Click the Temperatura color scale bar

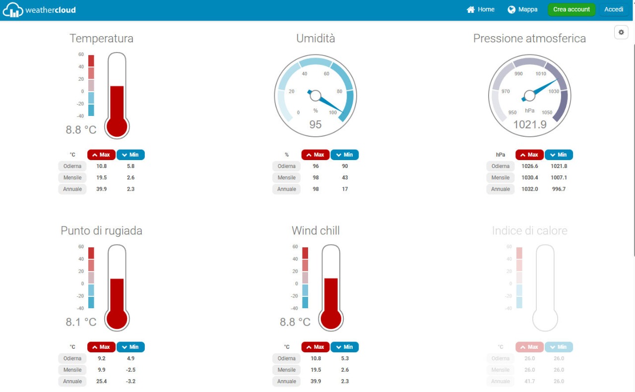pyautogui.click(x=91, y=85)
